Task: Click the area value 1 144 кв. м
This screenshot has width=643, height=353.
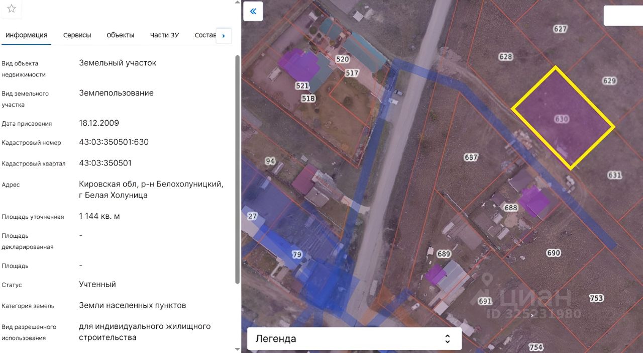Action: click(x=99, y=216)
